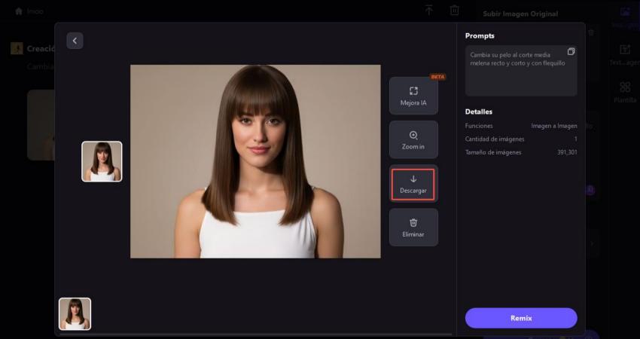The width and height of the screenshot is (640, 339).
Task: Click the Mejora IA enhance button
Action: (x=413, y=96)
